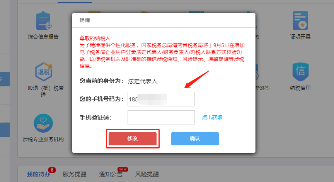Click the 一般退（抵）税管理 label
Screen dimensions: 334x182
(x=43, y=91)
